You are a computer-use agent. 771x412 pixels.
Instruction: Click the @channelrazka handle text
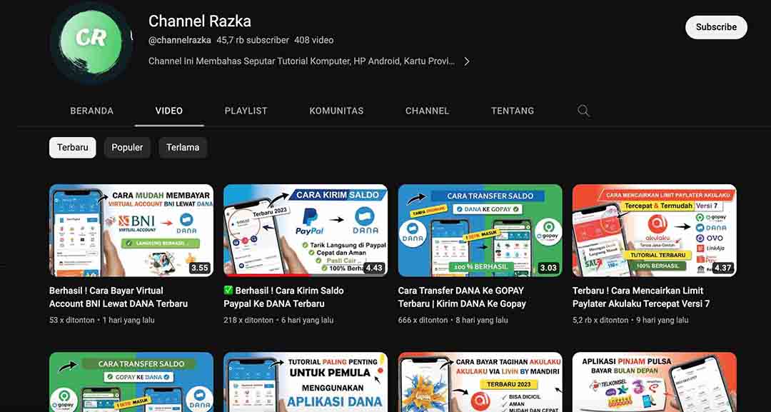tap(179, 40)
